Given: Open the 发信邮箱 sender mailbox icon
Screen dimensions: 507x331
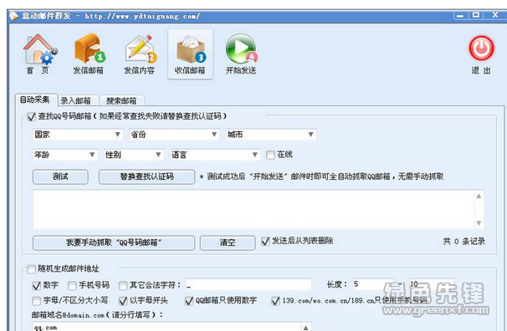Looking at the screenshot, I should [x=89, y=54].
